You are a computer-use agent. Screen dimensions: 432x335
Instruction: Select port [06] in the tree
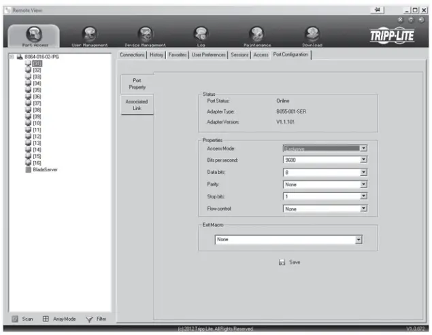37,96
